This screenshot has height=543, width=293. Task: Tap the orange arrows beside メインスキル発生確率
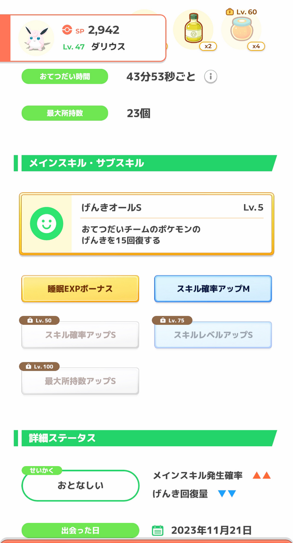pyautogui.click(x=261, y=476)
